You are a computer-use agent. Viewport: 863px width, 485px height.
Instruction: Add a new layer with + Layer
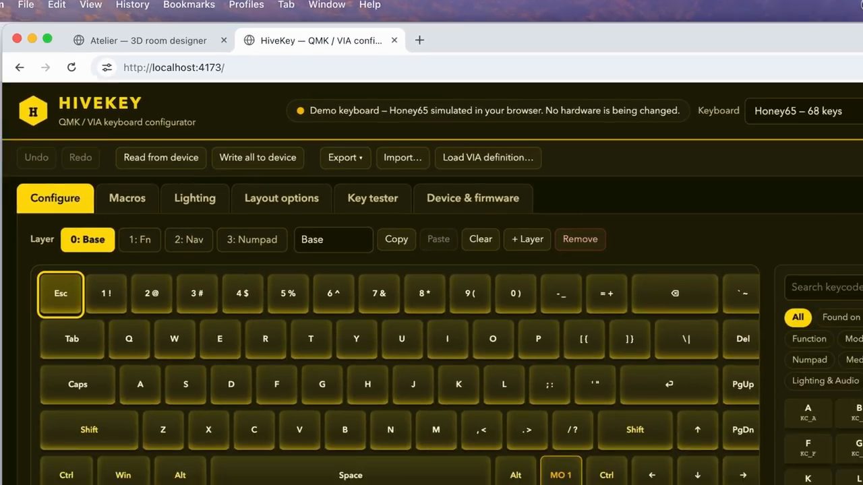[x=527, y=239]
